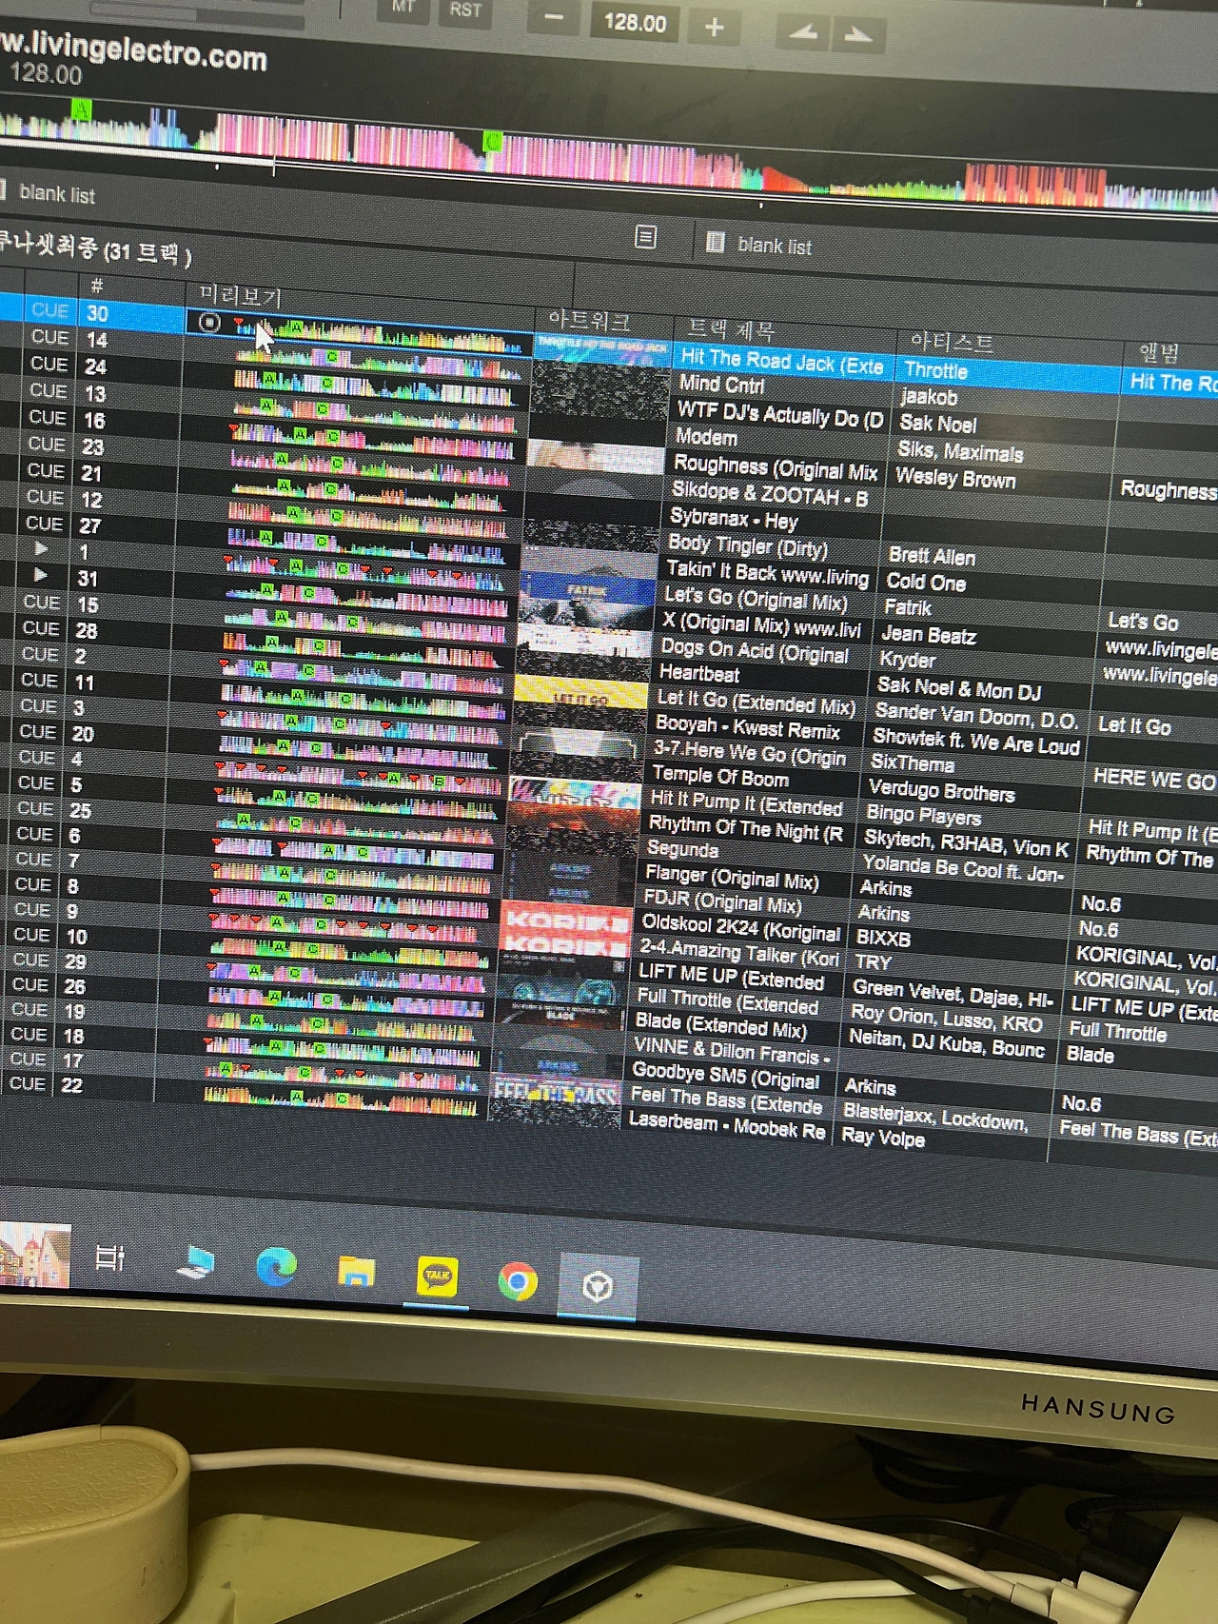Screen dimensions: 1218x1624
Task: Sort by the # column header
Action: point(96,286)
